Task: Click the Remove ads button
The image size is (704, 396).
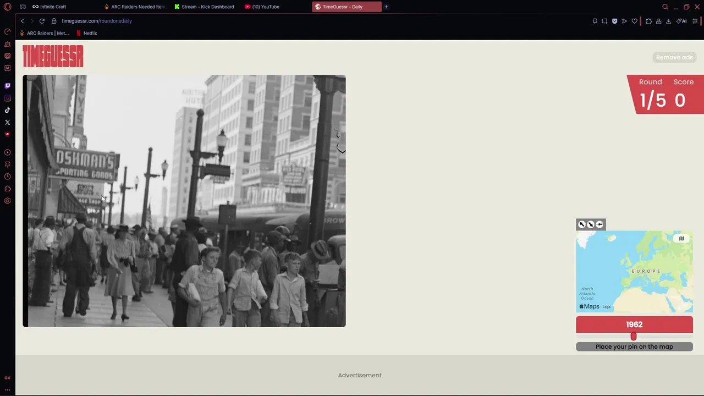Action: pyautogui.click(x=674, y=57)
